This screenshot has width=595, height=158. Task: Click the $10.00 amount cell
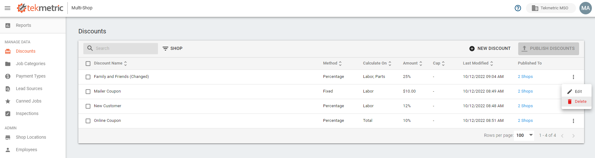(x=409, y=91)
